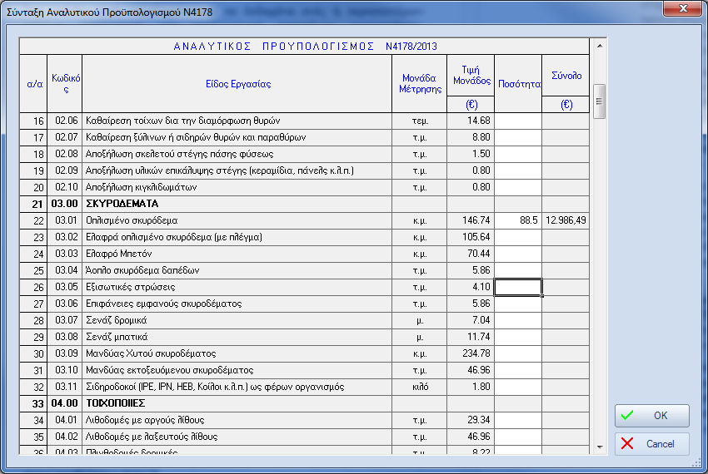Click the quantity cell for Ελαφρό Μπετόν
708x474 pixels.
[x=518, y=254]
